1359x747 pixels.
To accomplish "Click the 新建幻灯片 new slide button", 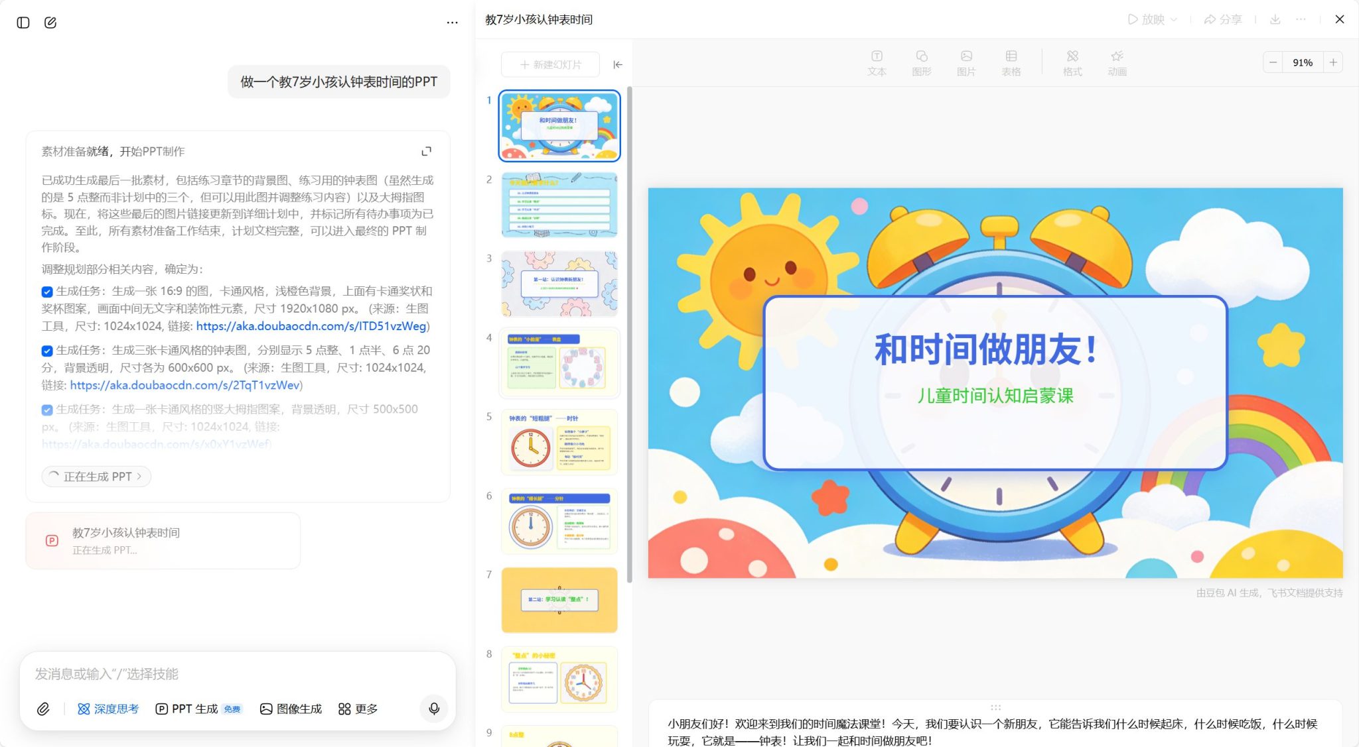I will [x=550, y=64].
